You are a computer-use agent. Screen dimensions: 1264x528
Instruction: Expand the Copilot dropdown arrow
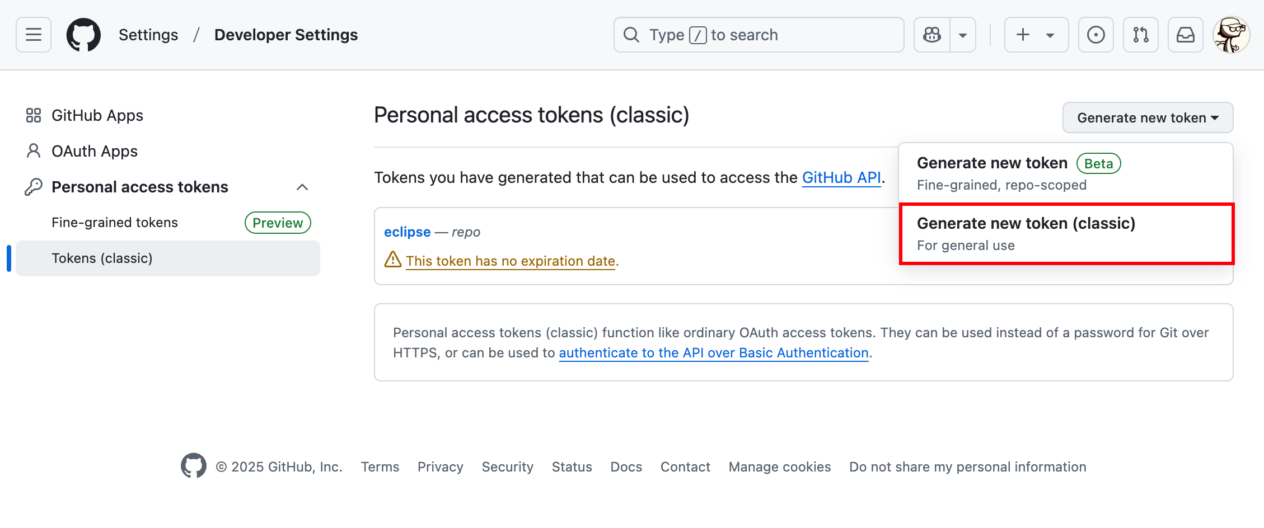pos(963,35)
